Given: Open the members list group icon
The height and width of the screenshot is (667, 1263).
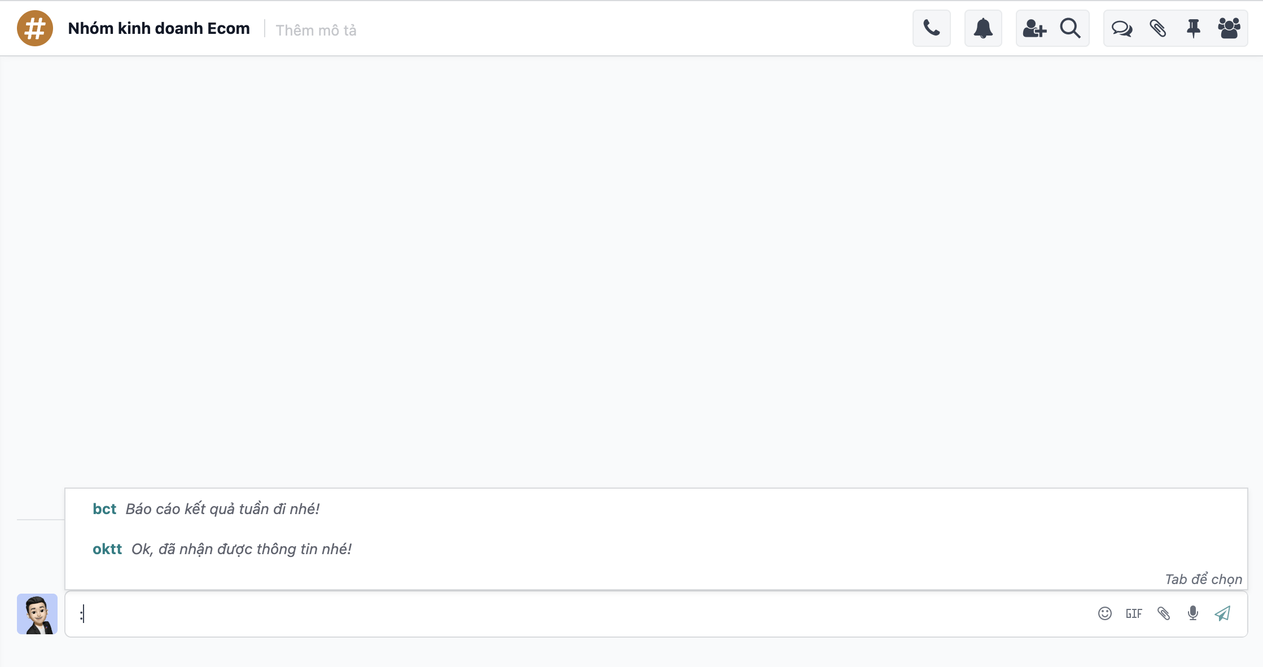Looking at the screenshot, I should 1229,28.
